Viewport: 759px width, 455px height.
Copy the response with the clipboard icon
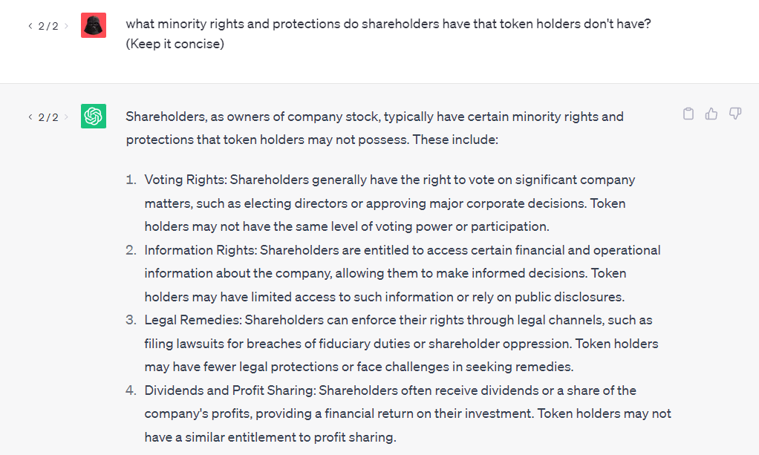coord(688,114)
